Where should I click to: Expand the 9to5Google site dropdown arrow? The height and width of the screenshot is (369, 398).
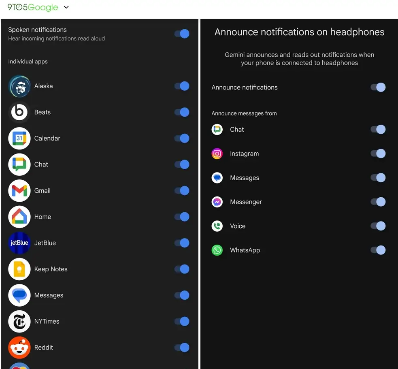pyautogui.click(x=66, y=7)
